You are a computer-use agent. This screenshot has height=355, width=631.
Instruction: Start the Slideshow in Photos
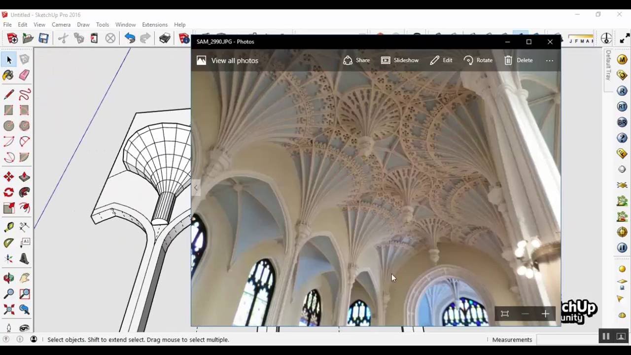click(400, 60)
